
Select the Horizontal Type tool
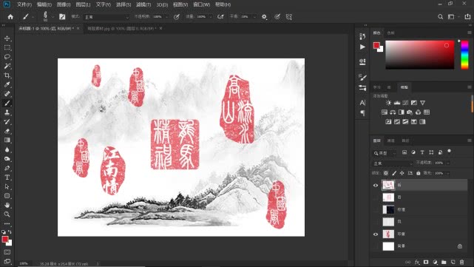pyautogui.click(x=7, y=178)
